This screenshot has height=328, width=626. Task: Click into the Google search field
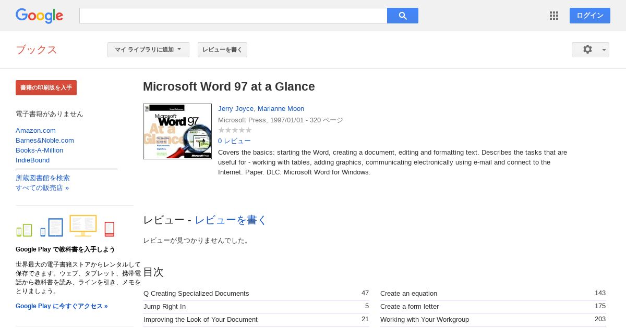233,16
